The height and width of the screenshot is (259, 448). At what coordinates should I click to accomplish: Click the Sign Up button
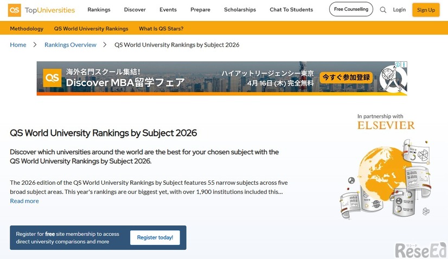[426, 10]
